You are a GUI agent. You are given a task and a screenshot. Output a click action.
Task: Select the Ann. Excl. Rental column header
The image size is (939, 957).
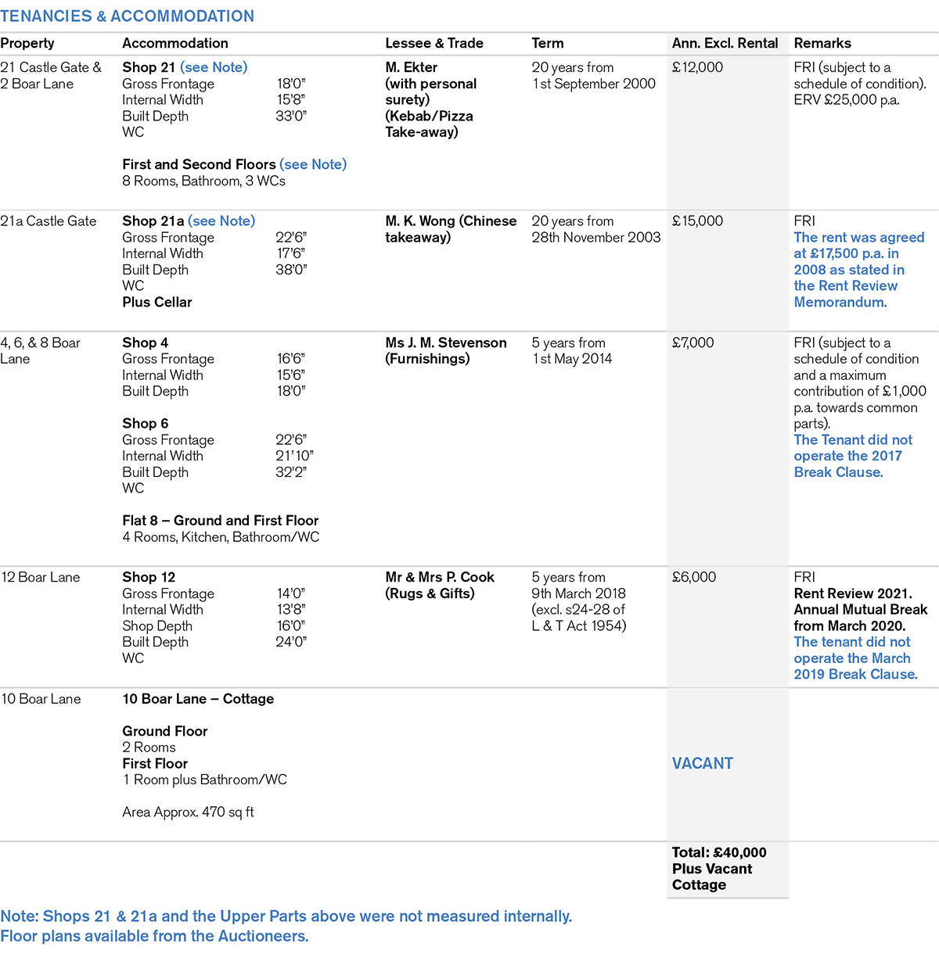pyautogui.click(x=725, y=43)
